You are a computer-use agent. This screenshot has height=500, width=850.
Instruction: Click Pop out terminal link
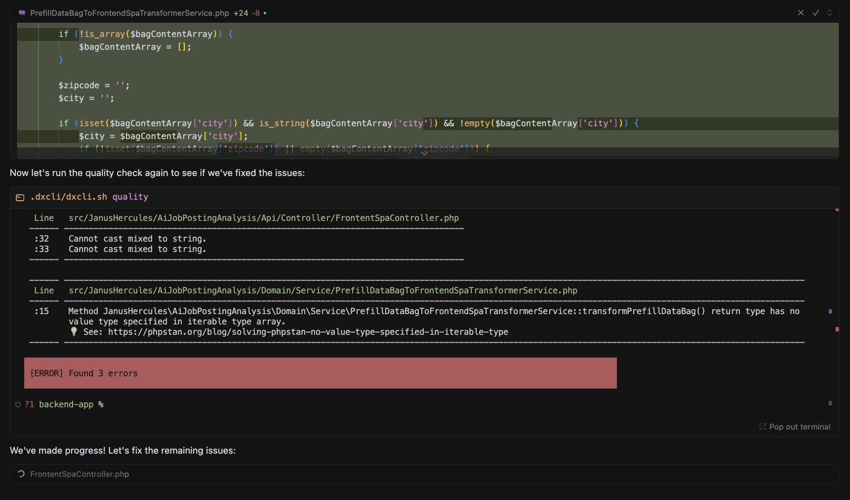799,427
